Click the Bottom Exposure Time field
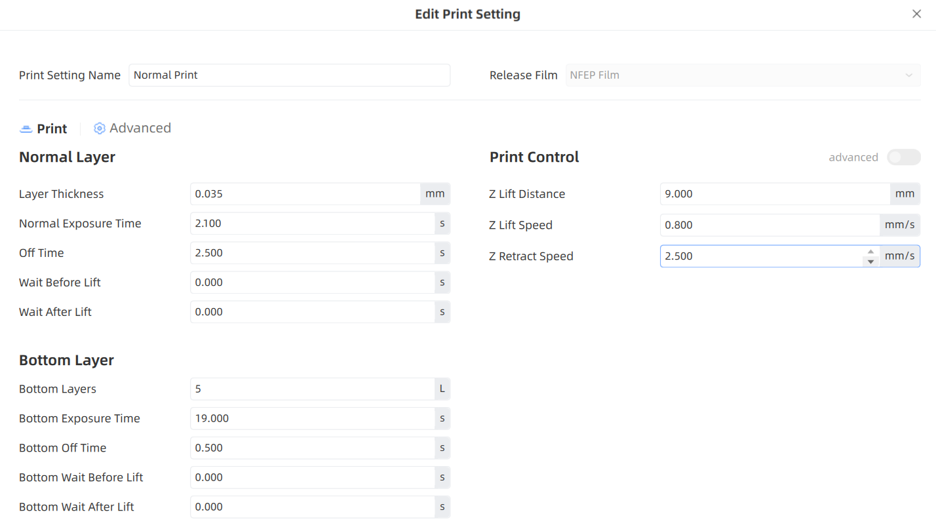This screenshot has height=529, width=936. click(313, 418)
